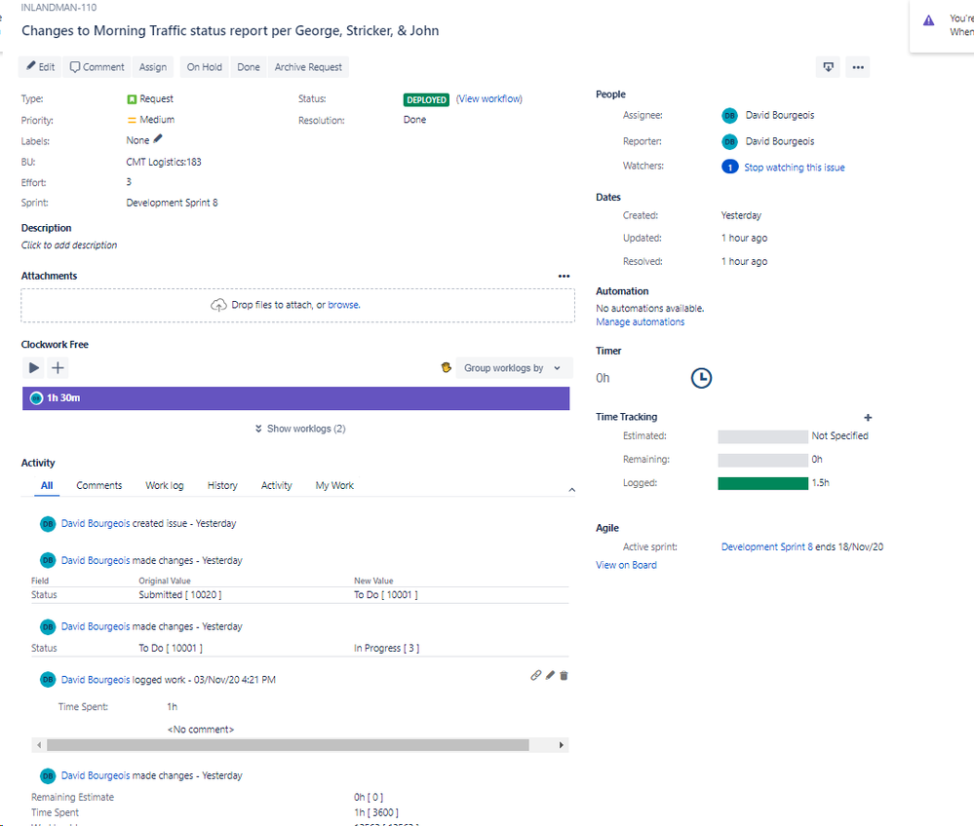Add a worklog with the plus icon
This screenshot has height=826, width=974.
tap(58, 368)
